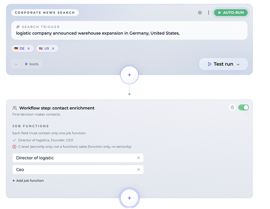Open the three-dot more options menu
This screenshot has height=209, width=270.
(x=209, y=12)
